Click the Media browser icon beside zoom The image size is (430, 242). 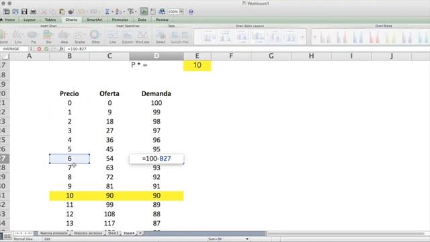click(x=162, y=11)
